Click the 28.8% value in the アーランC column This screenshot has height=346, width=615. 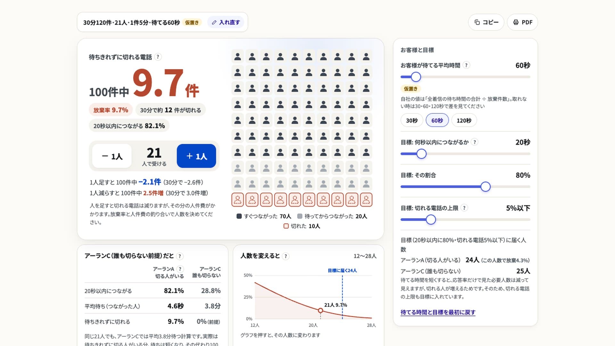(x=211, y=291)
